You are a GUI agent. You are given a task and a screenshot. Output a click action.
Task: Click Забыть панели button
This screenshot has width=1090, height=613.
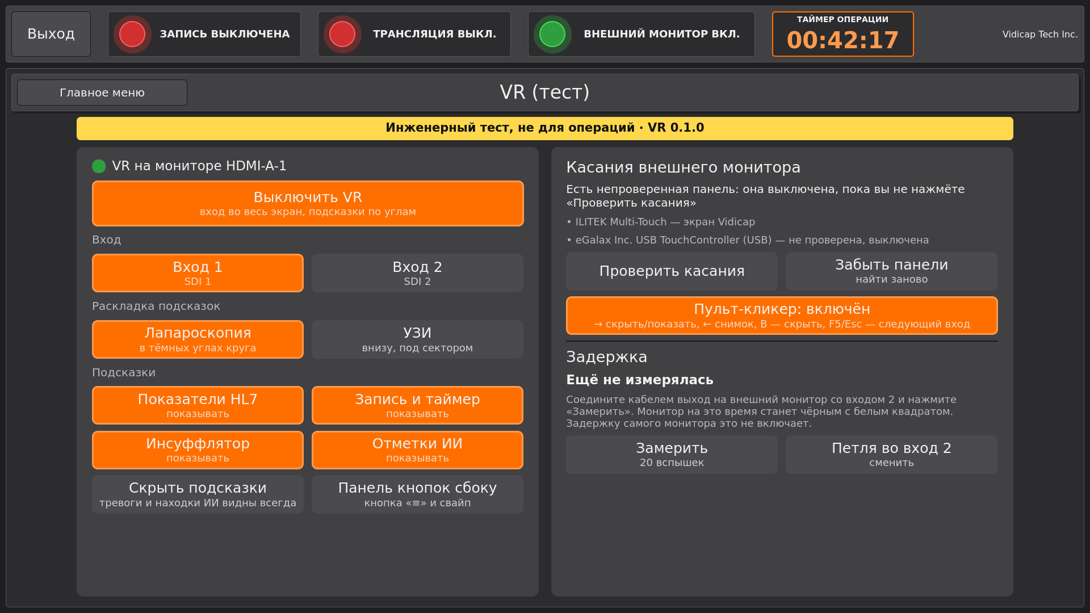pos(891,271)
